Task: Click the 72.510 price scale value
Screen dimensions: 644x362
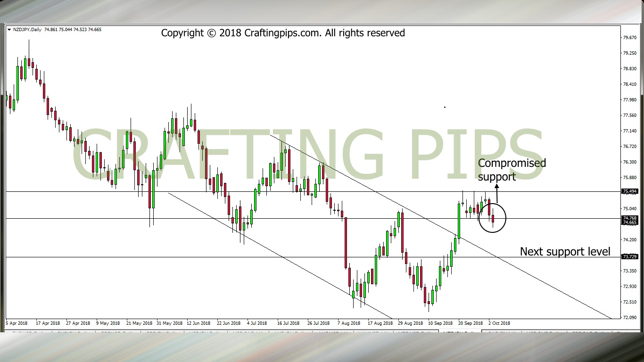Action: (630, 302)
